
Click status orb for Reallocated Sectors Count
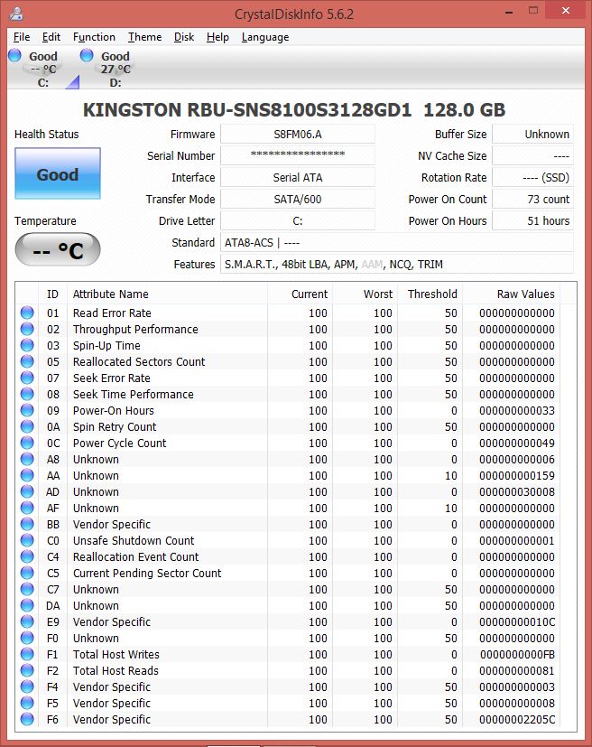point(27,361)
